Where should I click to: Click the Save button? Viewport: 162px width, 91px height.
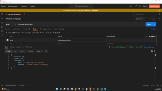tap(139, 19)
